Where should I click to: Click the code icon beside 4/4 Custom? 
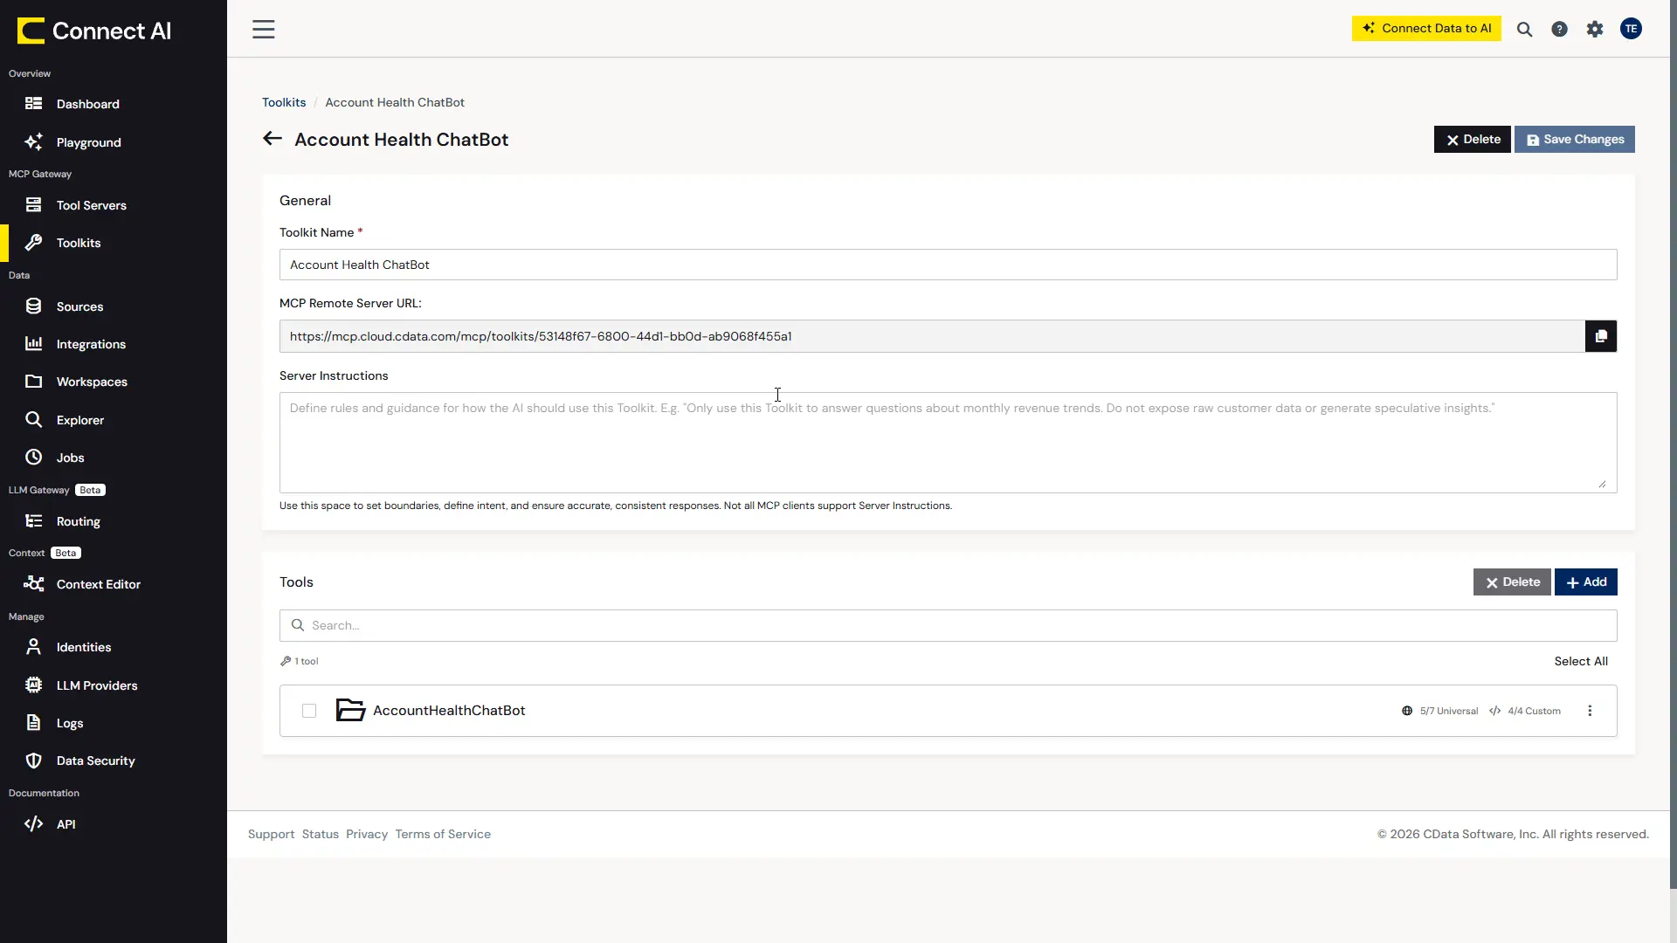click(1495, 711)
